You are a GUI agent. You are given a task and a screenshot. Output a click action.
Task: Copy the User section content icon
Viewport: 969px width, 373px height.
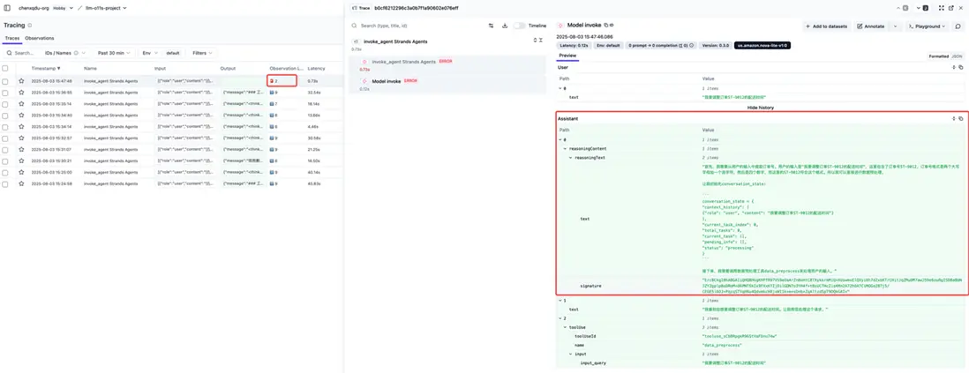point(960,67)
